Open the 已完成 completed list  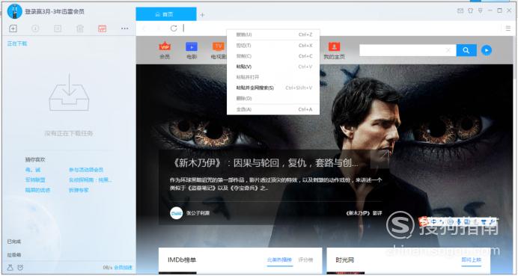(14, 242)
